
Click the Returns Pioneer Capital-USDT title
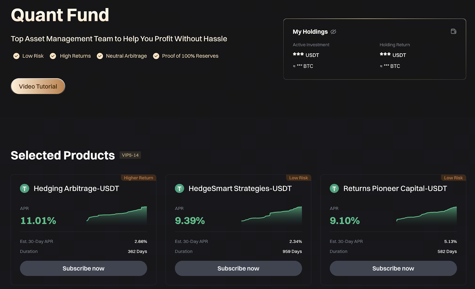pyautogui.click(x=395, y=189)
